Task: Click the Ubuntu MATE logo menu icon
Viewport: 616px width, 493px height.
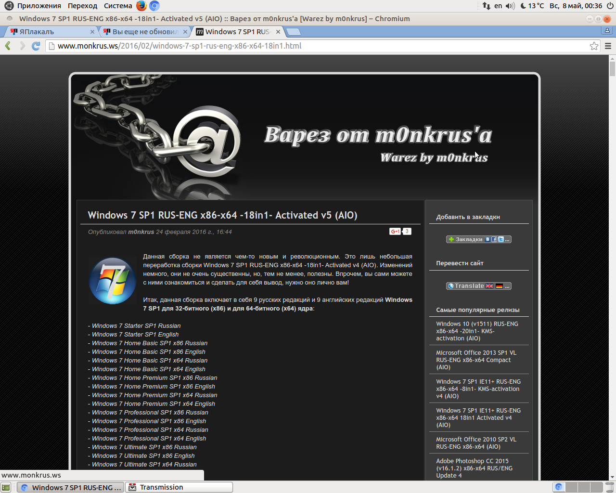Action: coord(9,6)
